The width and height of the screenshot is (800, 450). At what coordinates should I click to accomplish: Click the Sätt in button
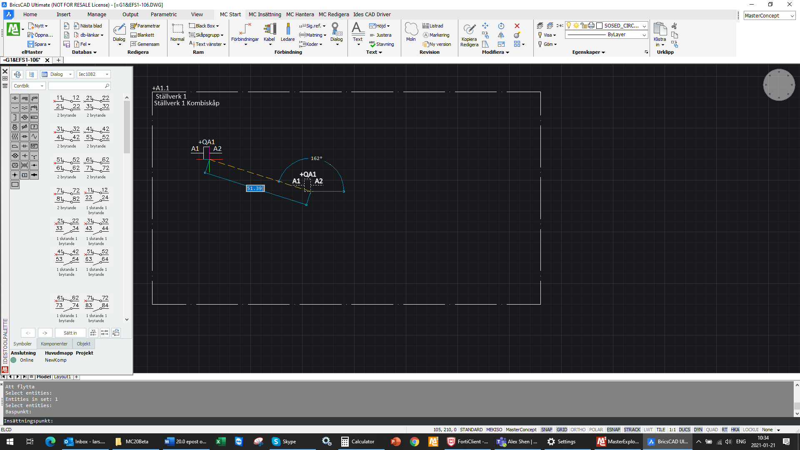(70, 333)
